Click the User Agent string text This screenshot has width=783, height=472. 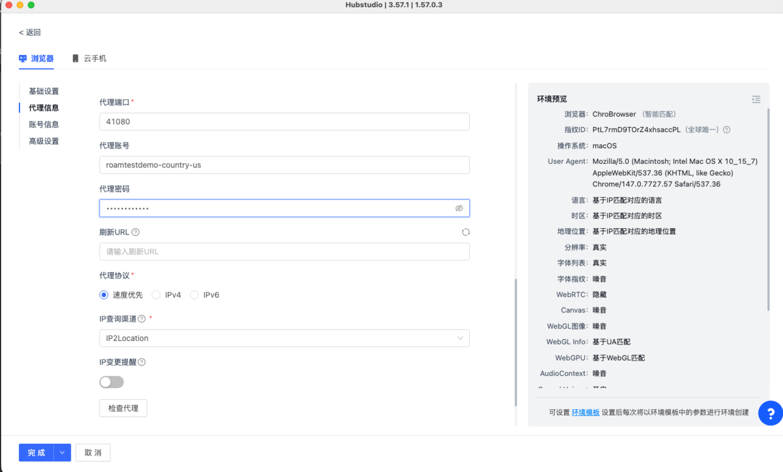[675, 173]
